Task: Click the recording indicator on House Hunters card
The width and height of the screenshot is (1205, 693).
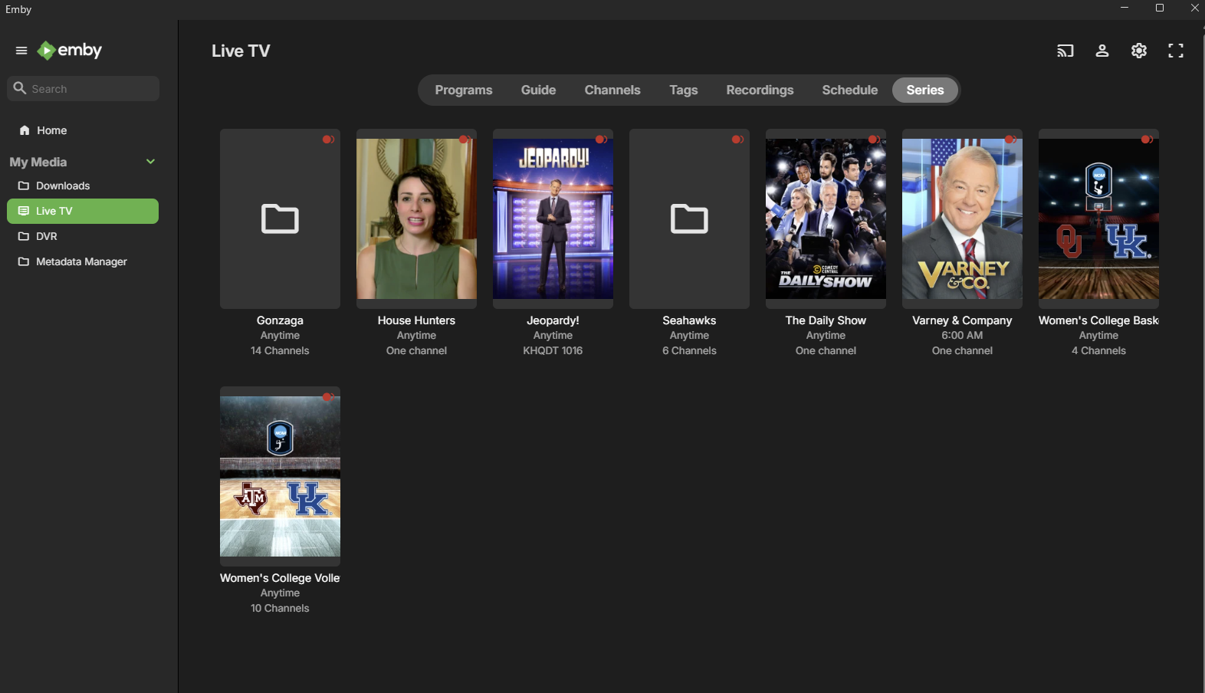Action: pyautogui.click(x=465, y=140)
